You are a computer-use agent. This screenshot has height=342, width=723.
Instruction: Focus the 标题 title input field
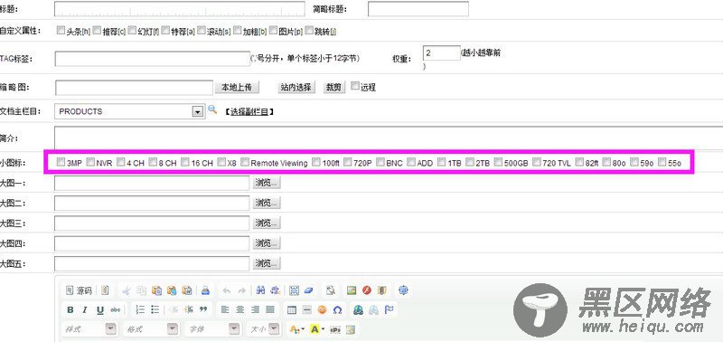pos(179,8)
